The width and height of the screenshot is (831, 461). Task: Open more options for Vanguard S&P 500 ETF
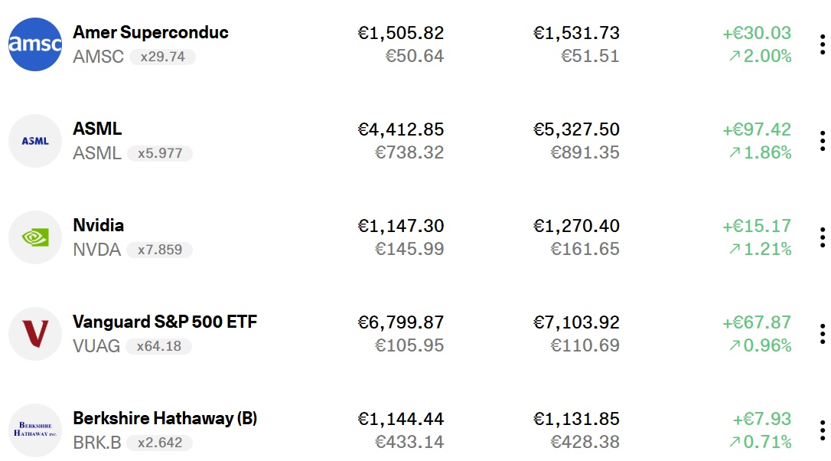coord(822,334)
